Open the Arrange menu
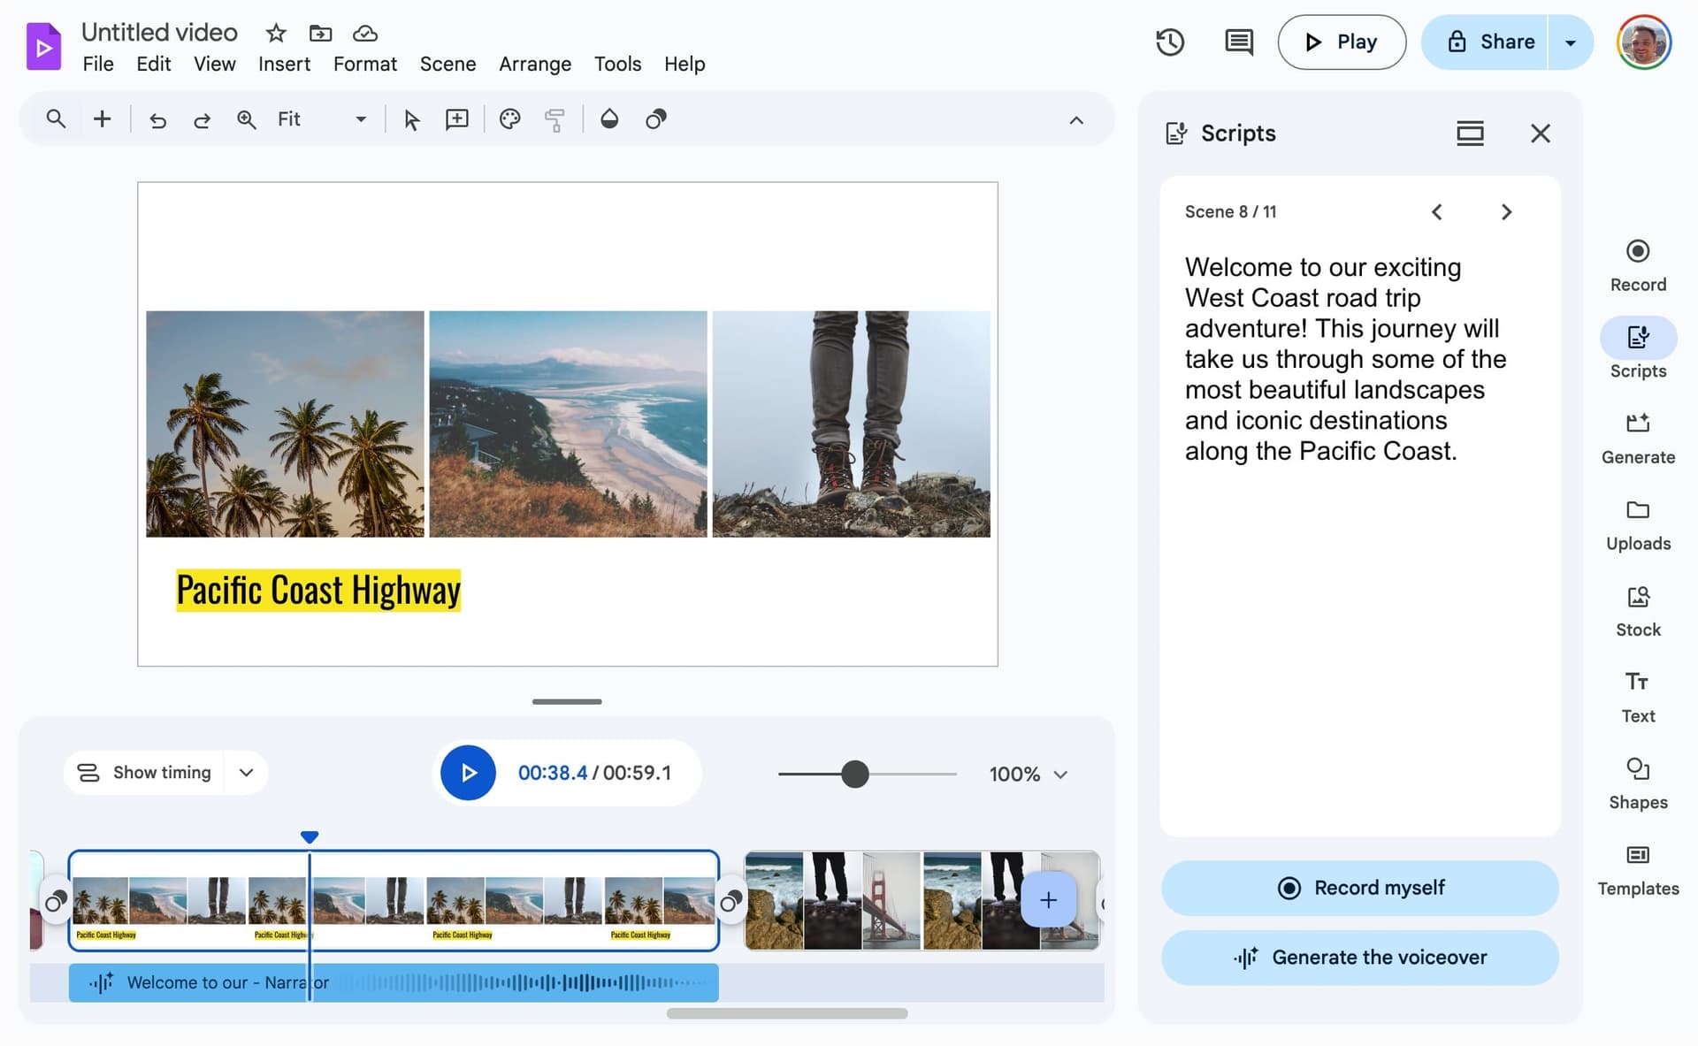This screenshot has height=1046, width=1698. (534, 65)
